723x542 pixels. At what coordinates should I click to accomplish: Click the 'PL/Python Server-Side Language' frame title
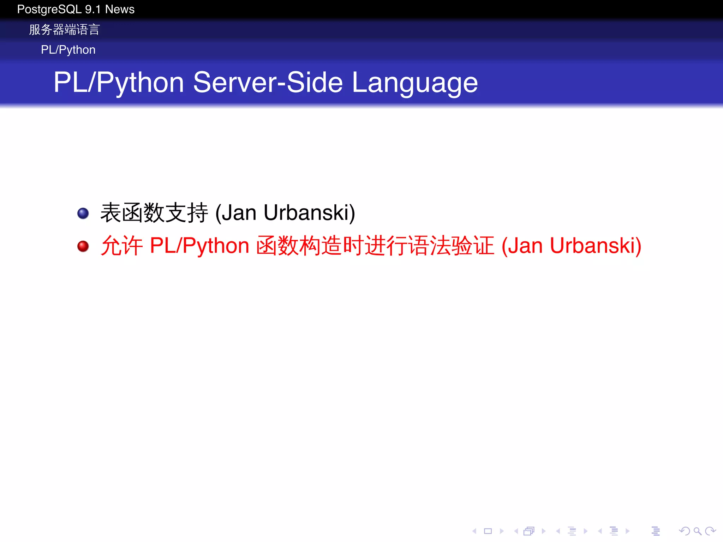pyautogui.click(x=265, y=83)
